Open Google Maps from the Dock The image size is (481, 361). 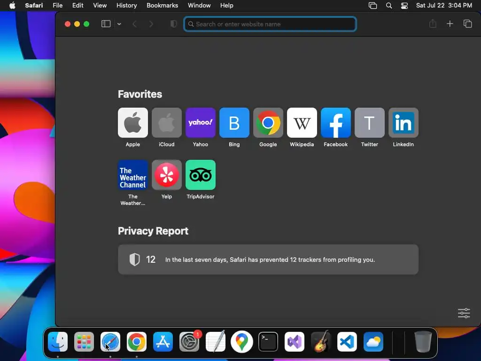click(242, 342)
